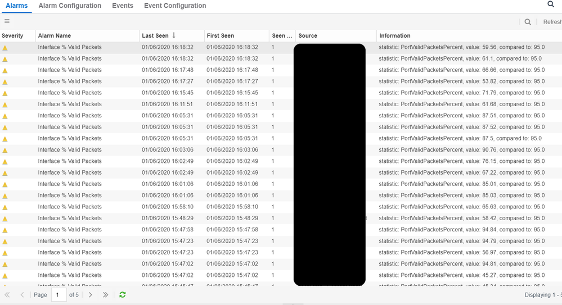Screen dimensions: 562x305
Task: Click warning icon for value 71.79 row
Action: [x=5, y=93]
